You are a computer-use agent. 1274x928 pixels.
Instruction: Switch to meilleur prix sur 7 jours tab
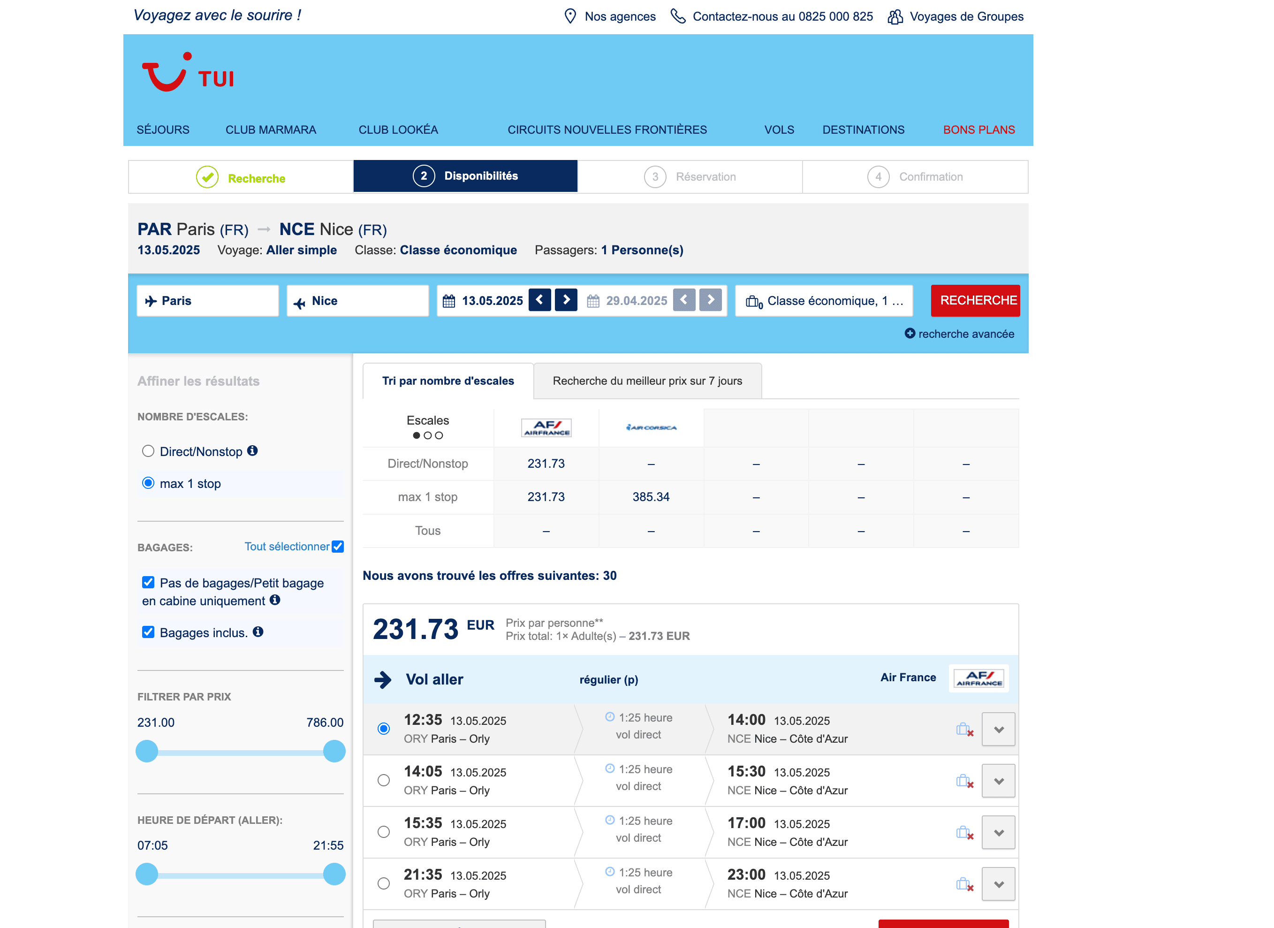[x=647, y=381]
